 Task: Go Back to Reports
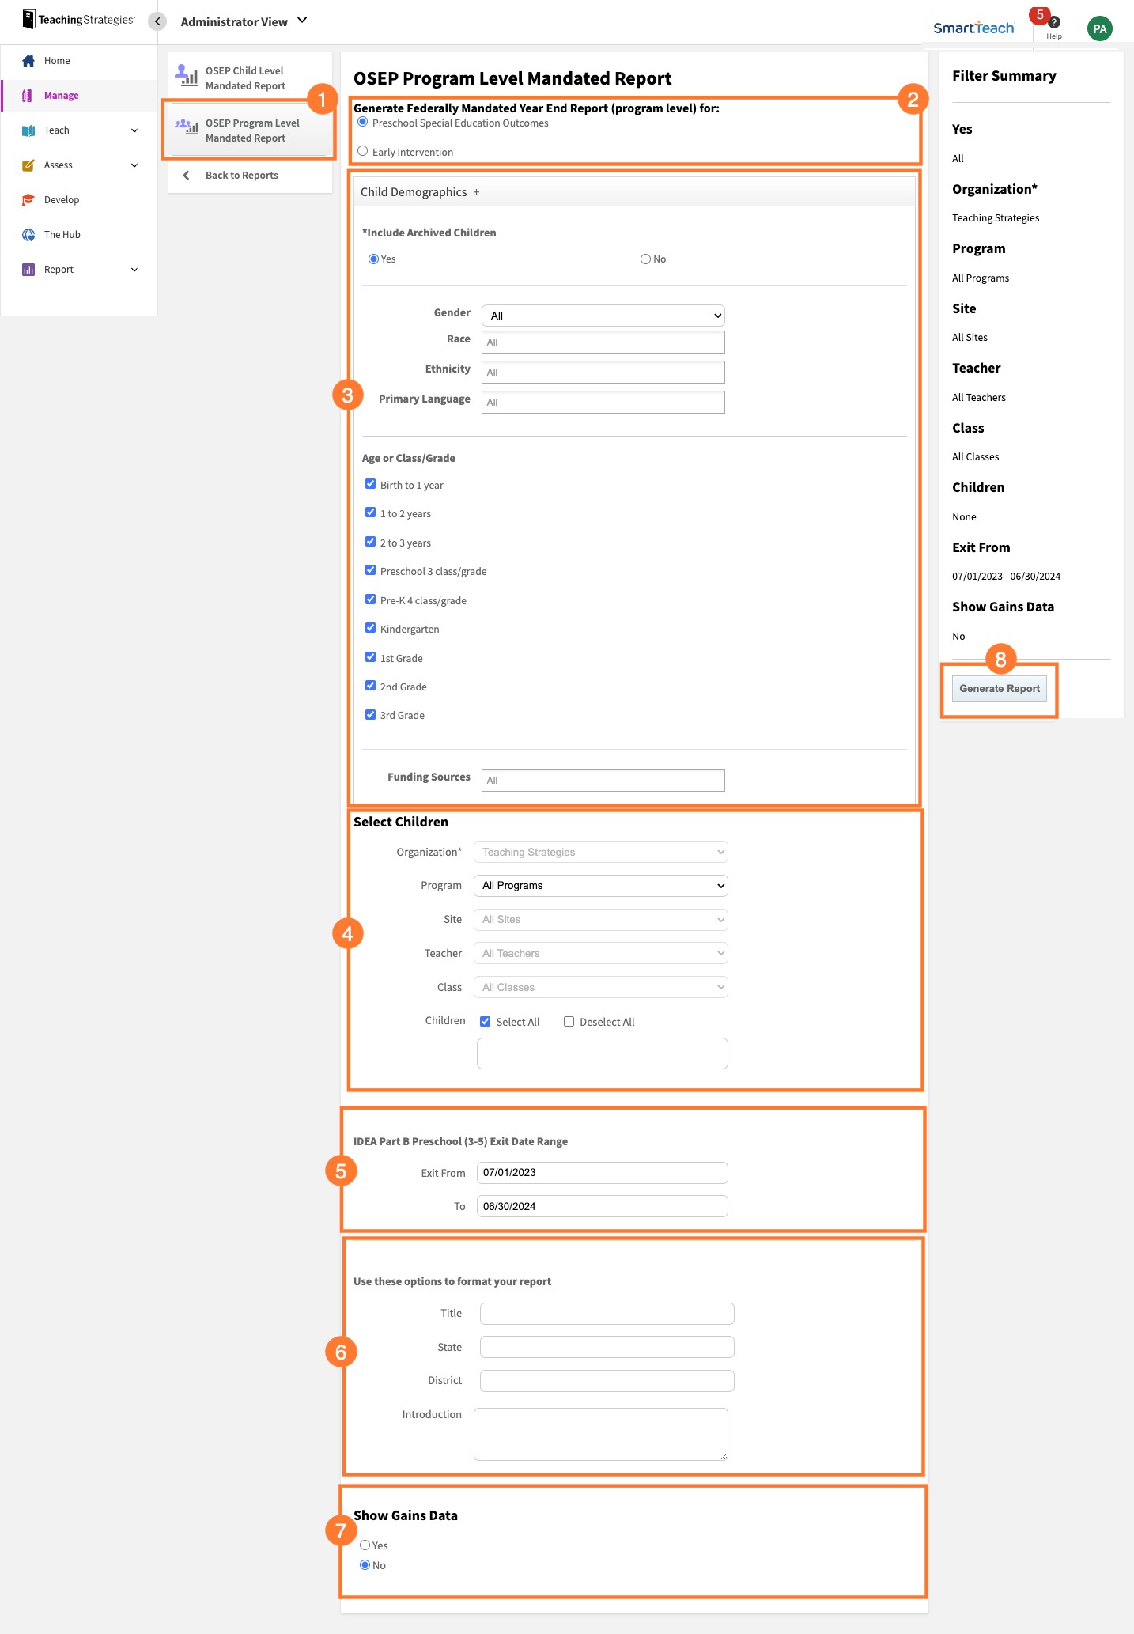coord(241,176)
